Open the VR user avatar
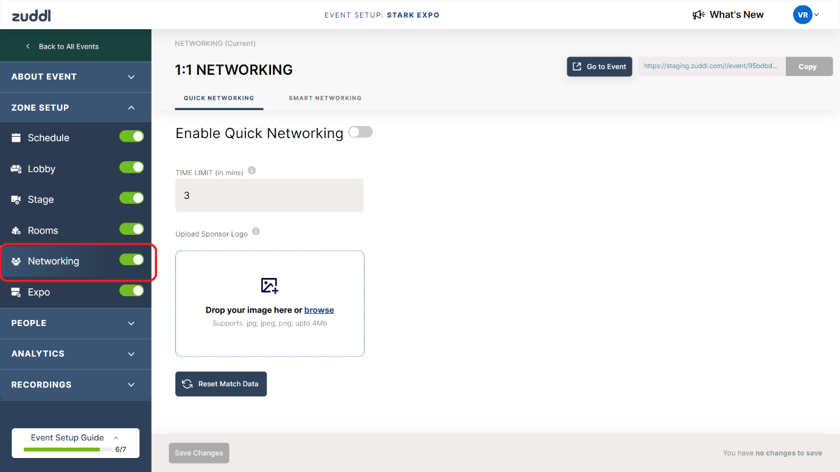The height and width of the screenshot is (472, 840). 802,15
